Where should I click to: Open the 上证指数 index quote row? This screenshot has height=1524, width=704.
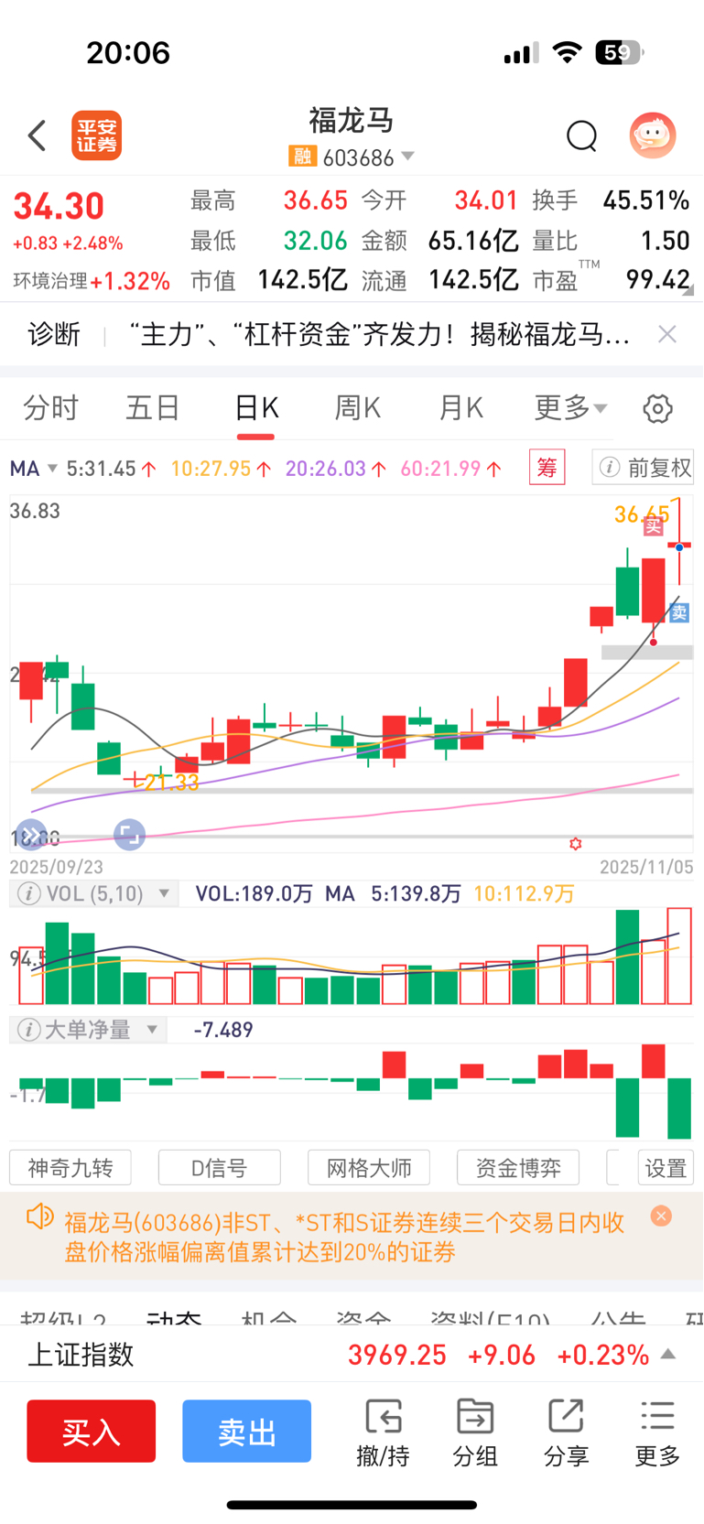[x=352, y=1354]
